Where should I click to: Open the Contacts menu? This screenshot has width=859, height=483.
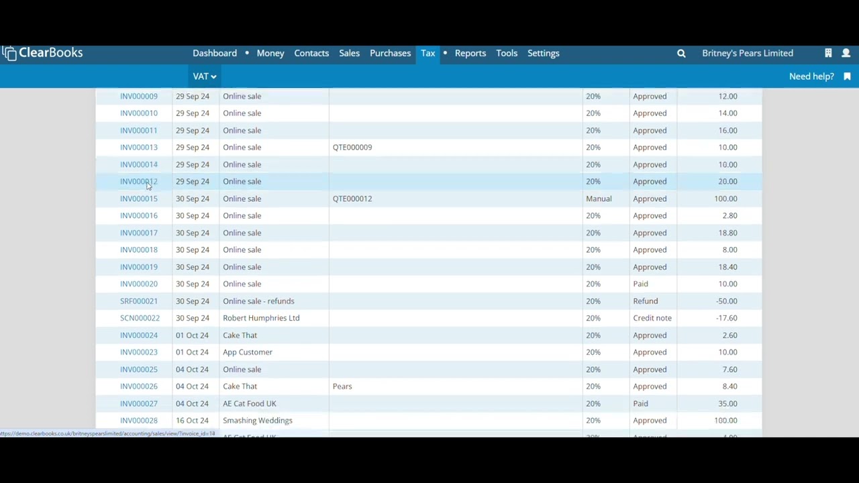coord(311,53)
